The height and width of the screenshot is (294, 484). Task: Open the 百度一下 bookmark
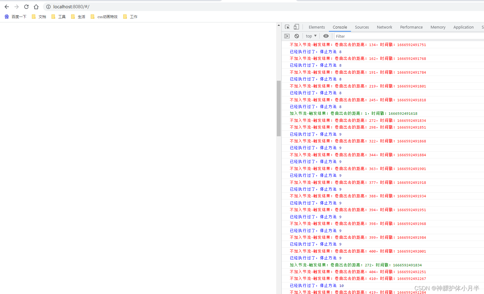(x=15, y=17)
